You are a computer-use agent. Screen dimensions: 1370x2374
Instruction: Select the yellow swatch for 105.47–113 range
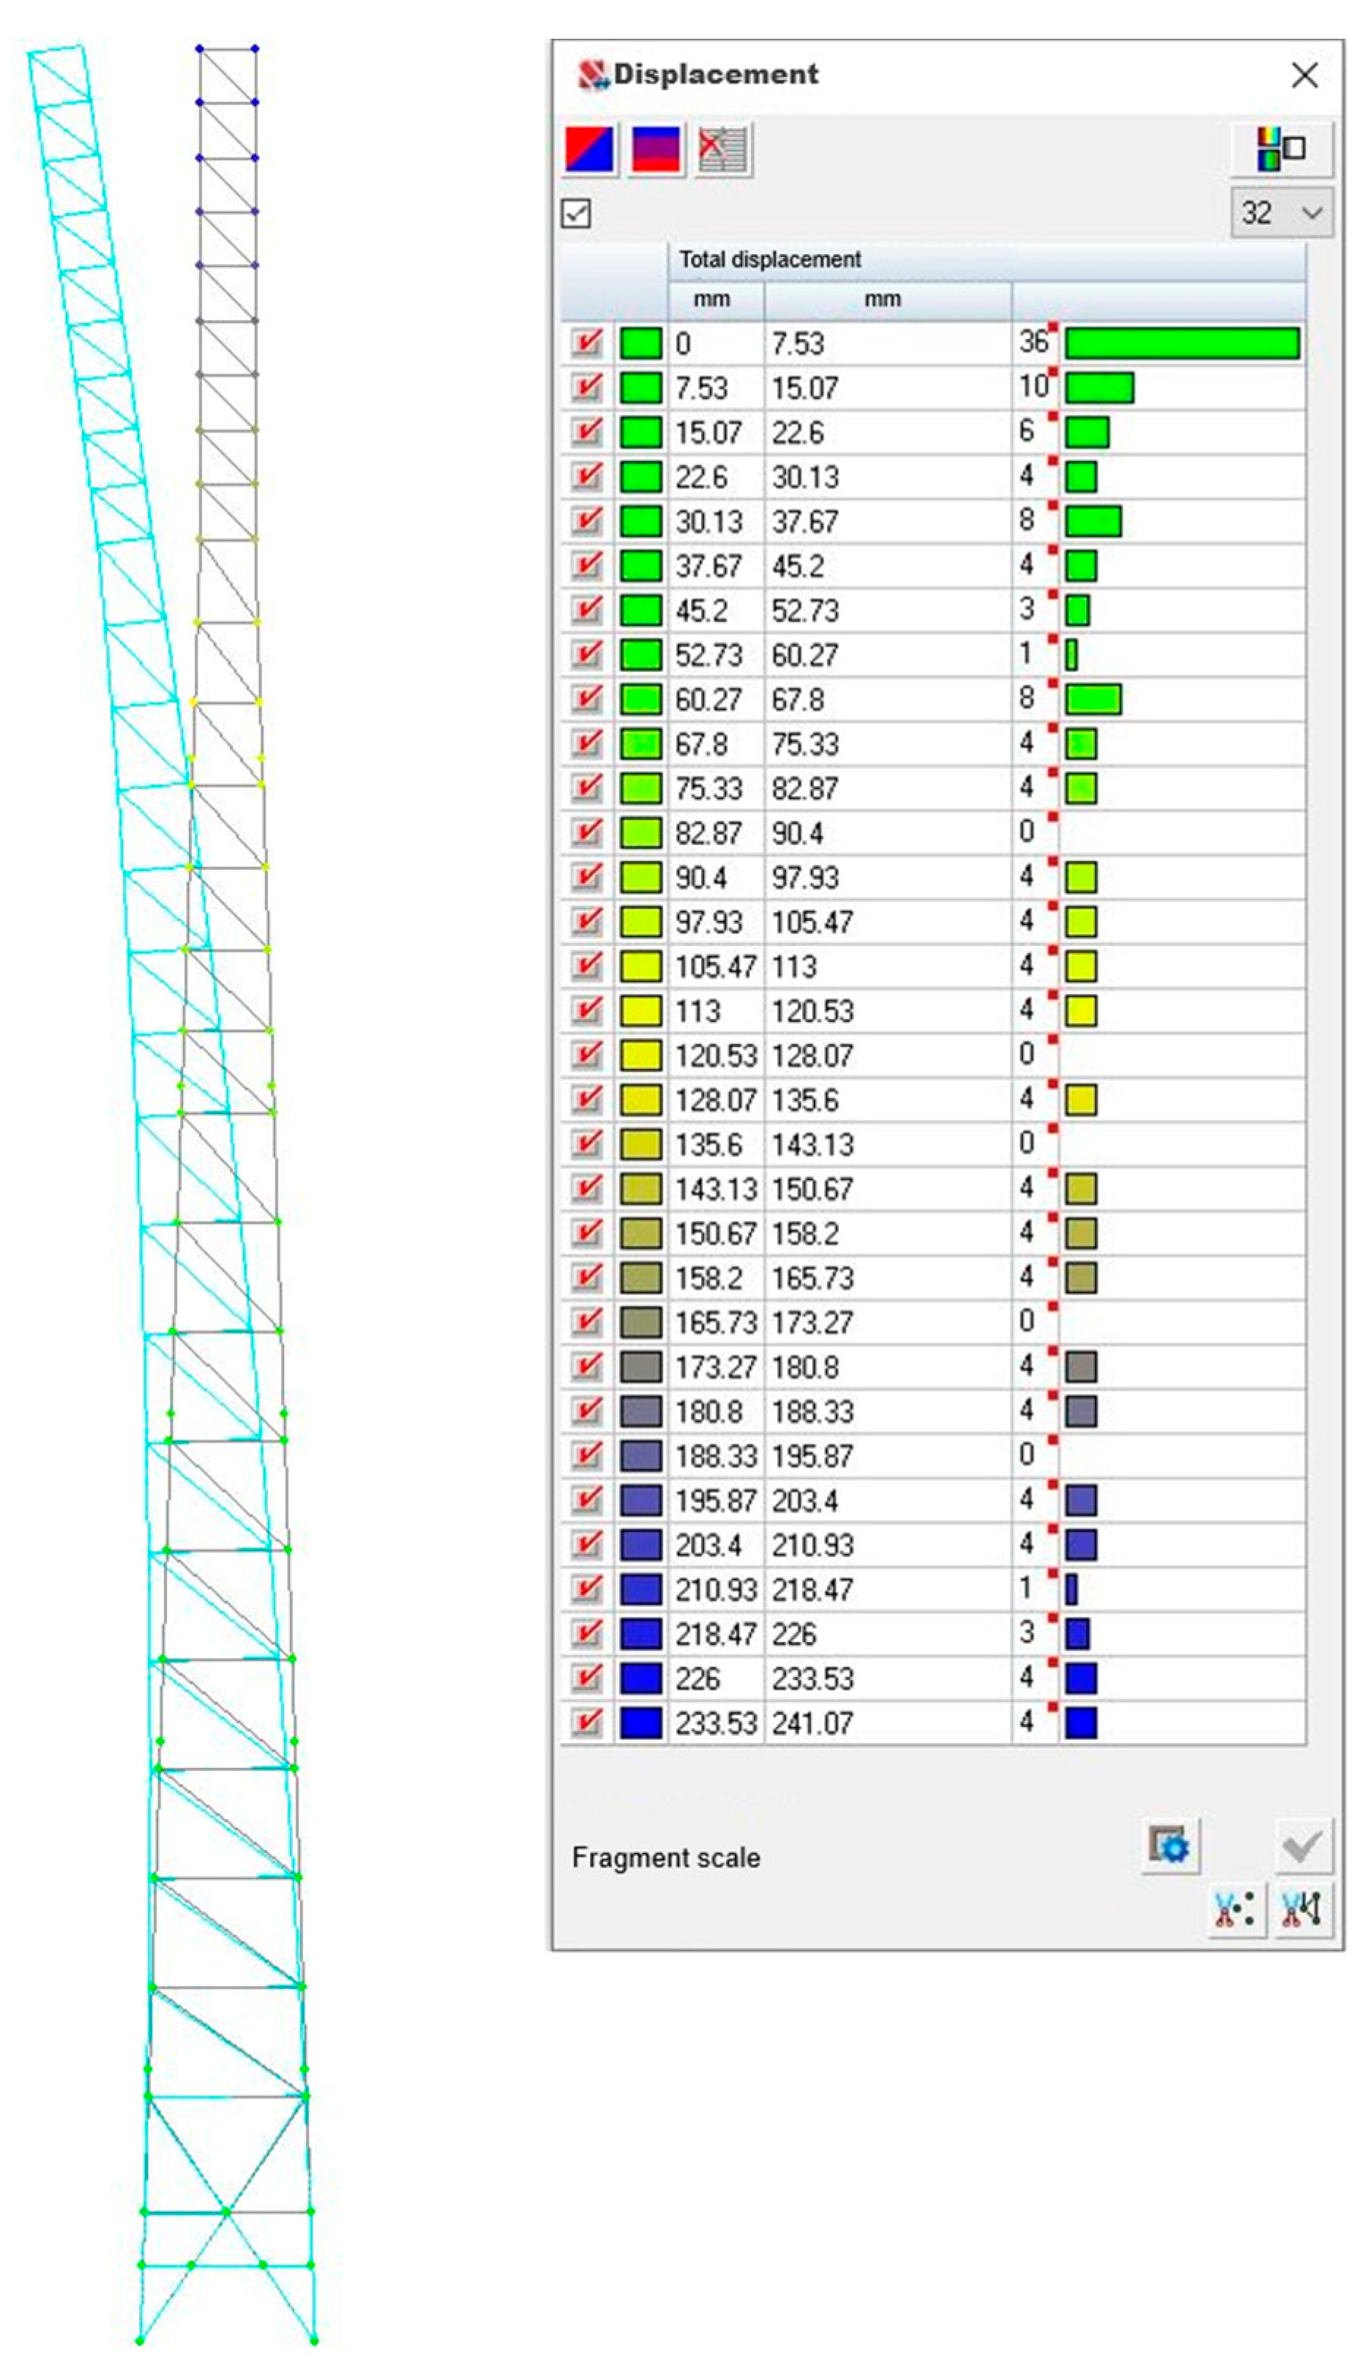pyautogui.click(x=641, y=966)
